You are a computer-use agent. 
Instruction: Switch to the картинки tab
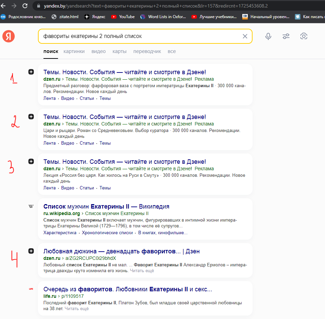[74, 51]
